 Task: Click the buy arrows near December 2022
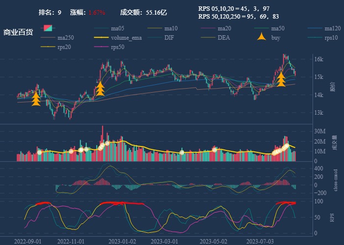point(100,88)
